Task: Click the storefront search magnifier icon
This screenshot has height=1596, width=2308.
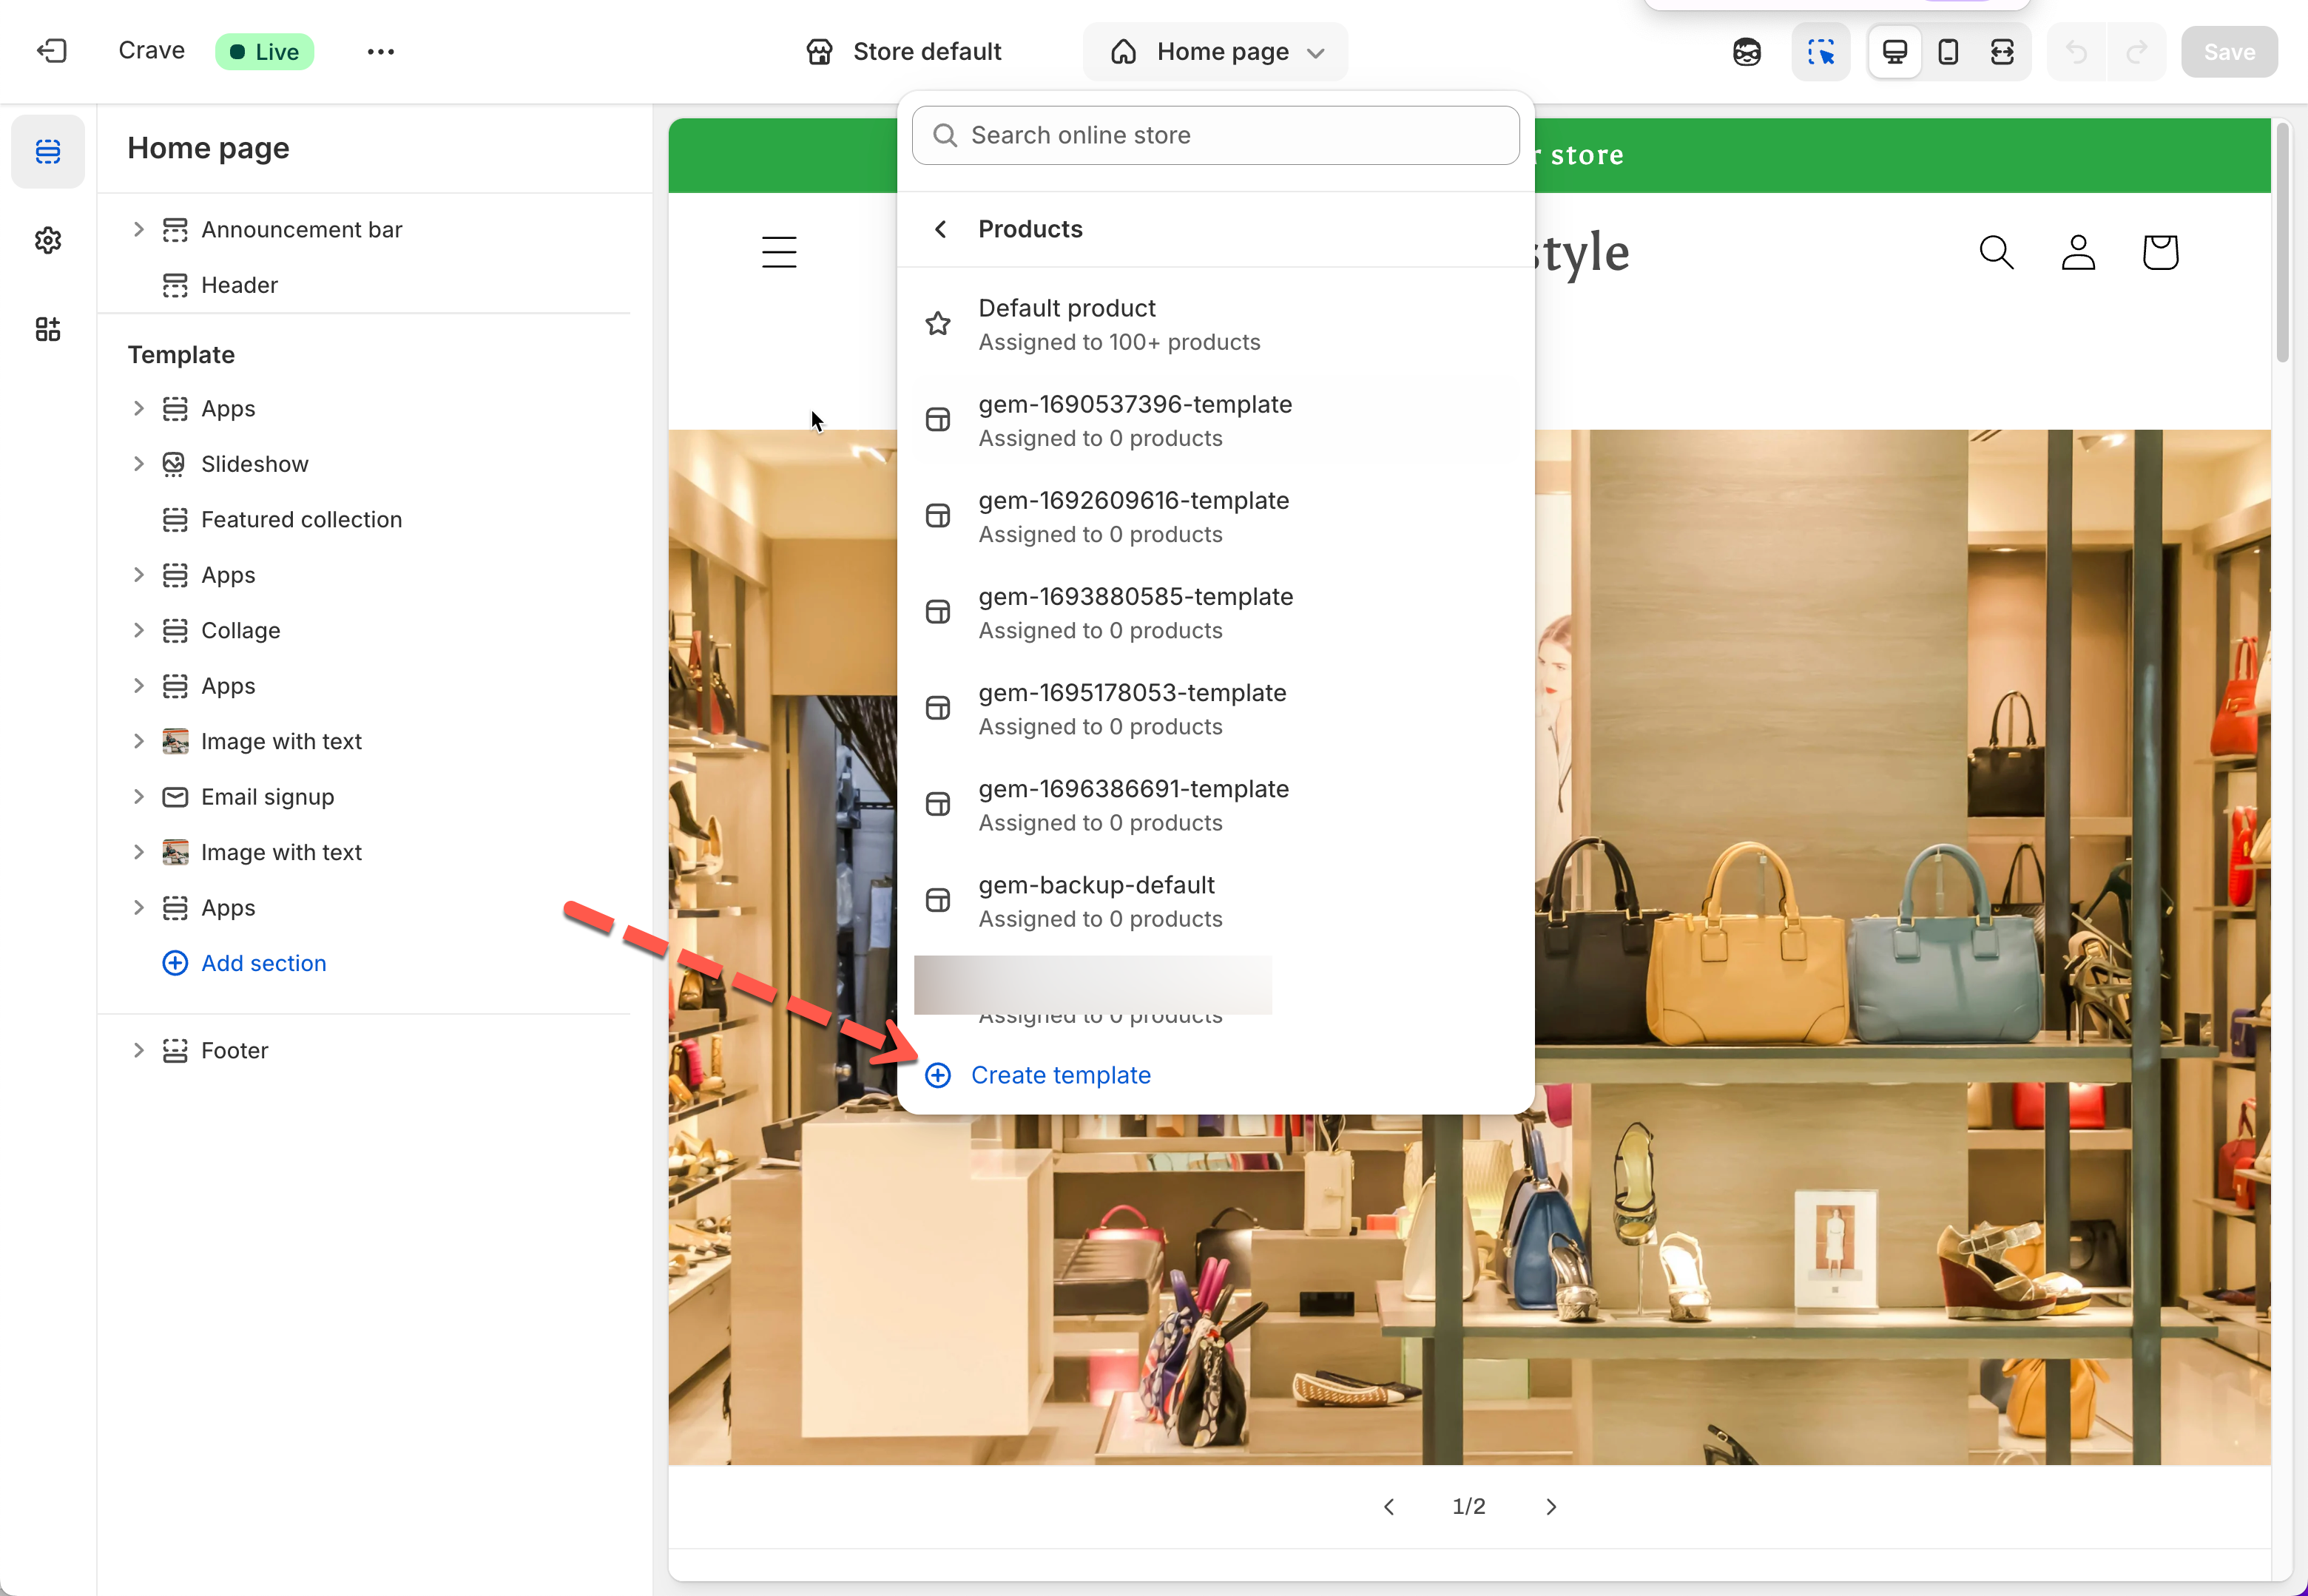Action: (x=1996, y=252)
